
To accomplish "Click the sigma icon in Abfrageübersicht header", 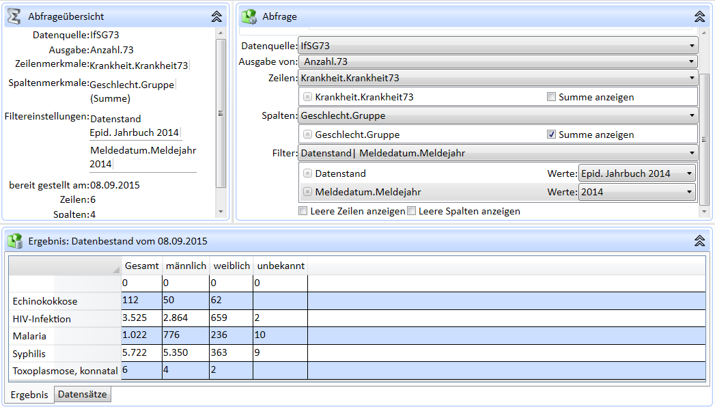I will click(x=14, y=16).
